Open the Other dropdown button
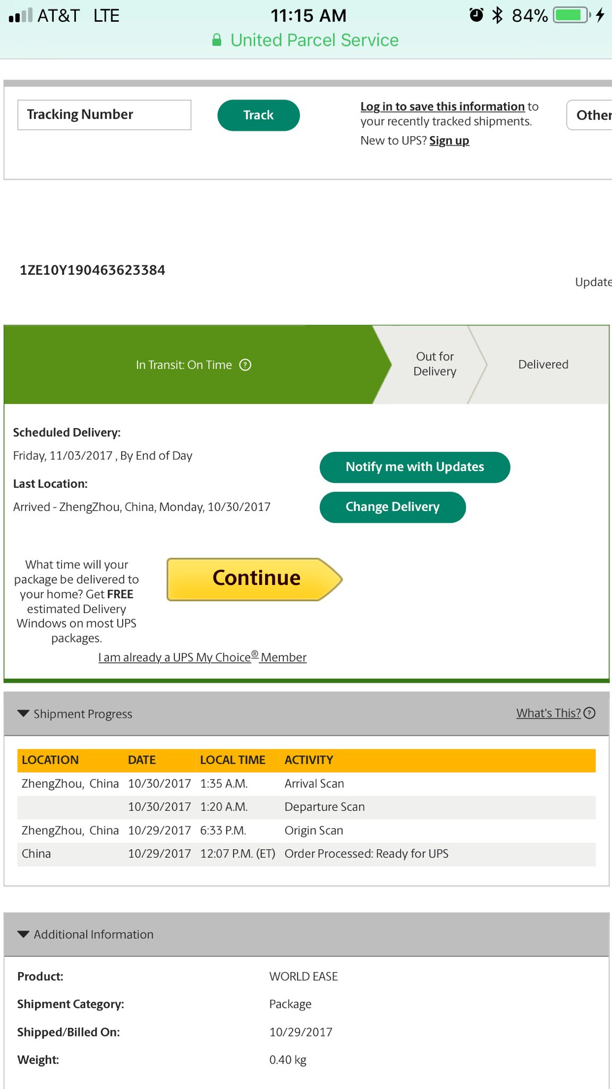612x1089 pixels. coord(589,115)
